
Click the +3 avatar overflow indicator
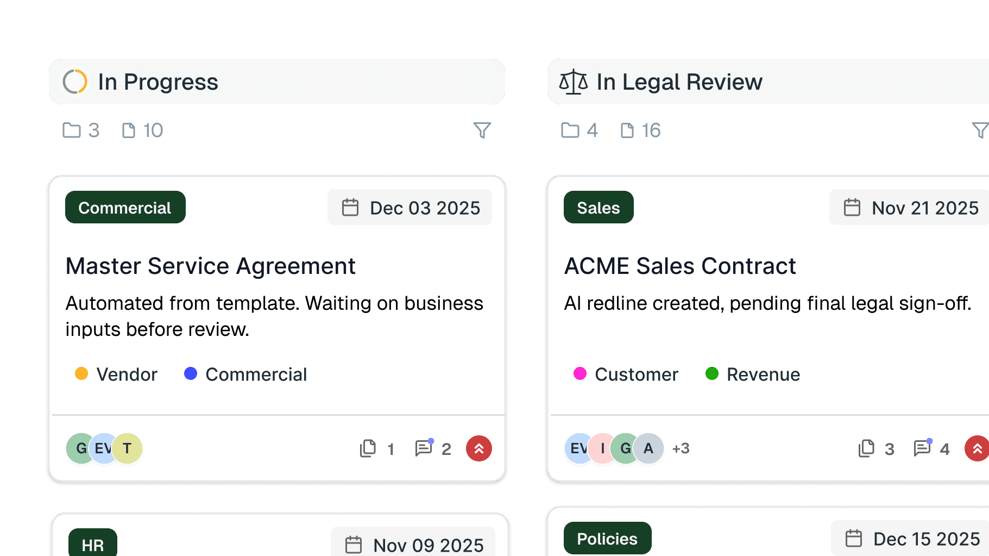(x=681, y=448)
